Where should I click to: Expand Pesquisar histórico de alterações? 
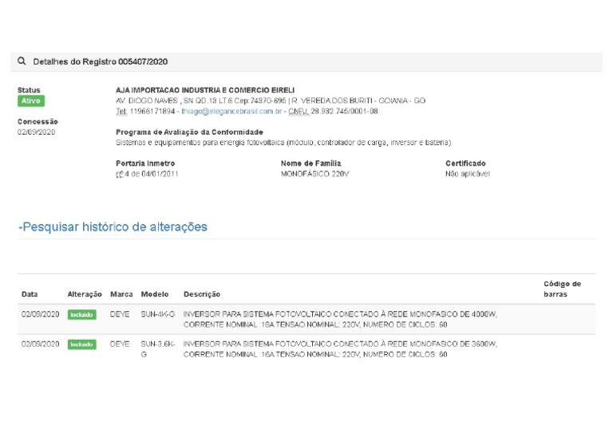coord(113,226)
